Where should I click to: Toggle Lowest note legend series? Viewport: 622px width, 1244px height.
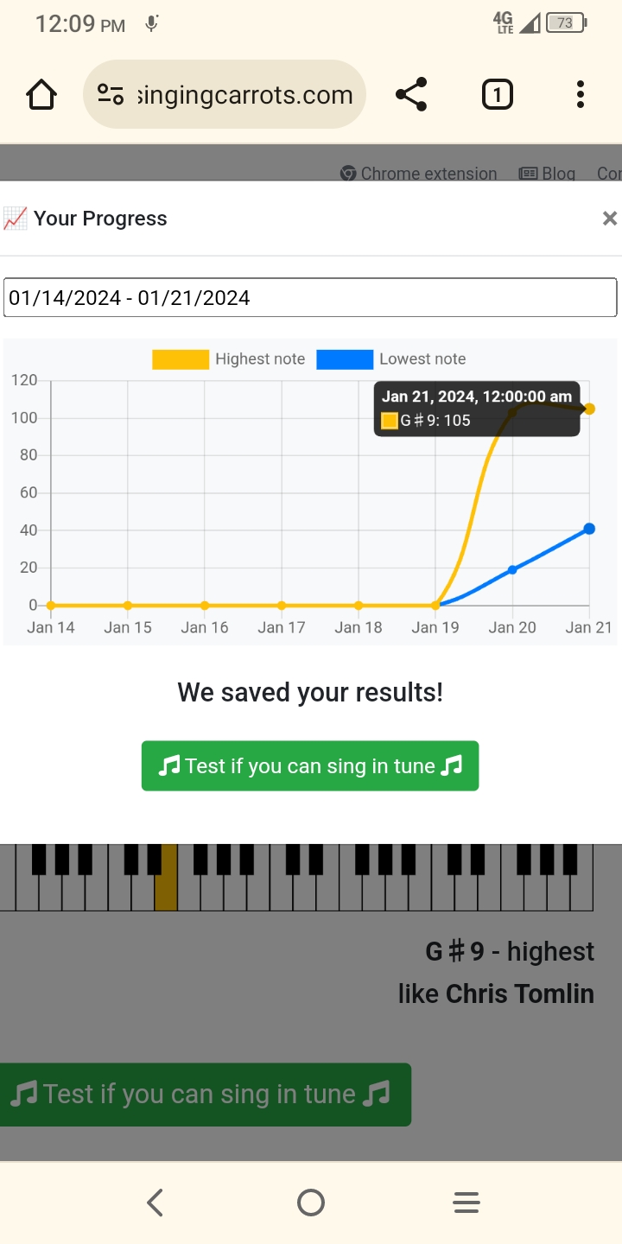click(391, 359)
